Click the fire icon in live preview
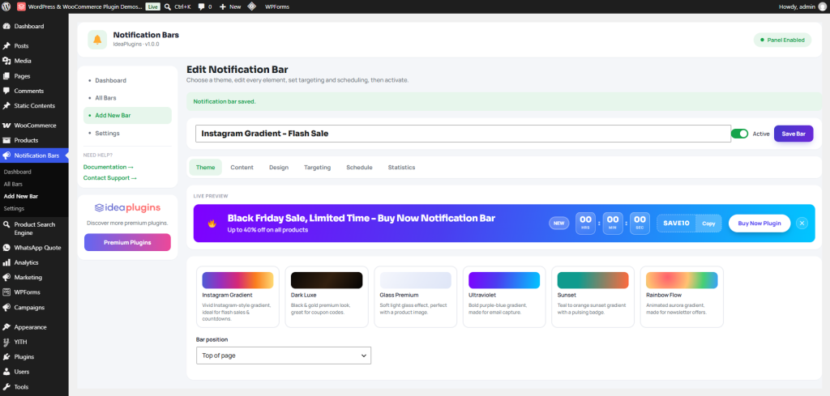Screen dimensions: 830x396 pyautogui.click(x=212, y=224)
